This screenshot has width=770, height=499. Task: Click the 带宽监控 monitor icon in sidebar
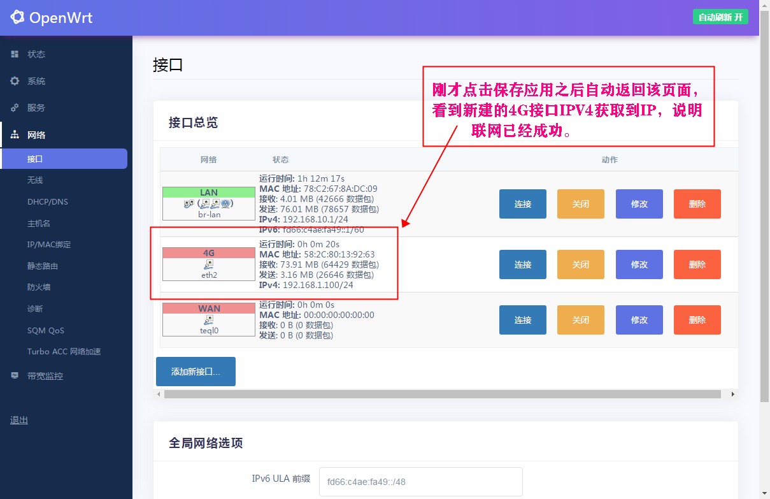[15, 376]
